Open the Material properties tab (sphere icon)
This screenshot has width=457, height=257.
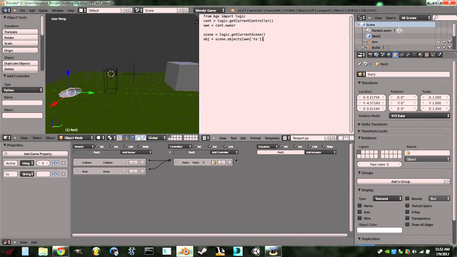tap(420, 55)
